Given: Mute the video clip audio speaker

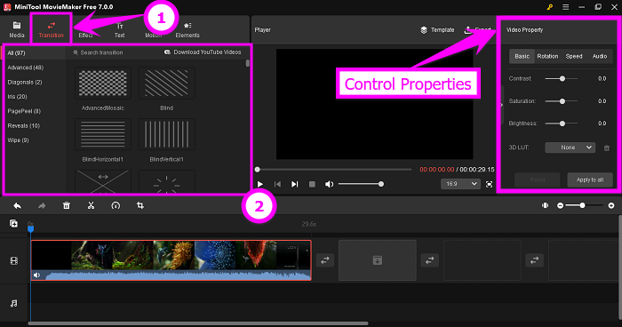Looking at the screenshot, I should click(37, 275).
